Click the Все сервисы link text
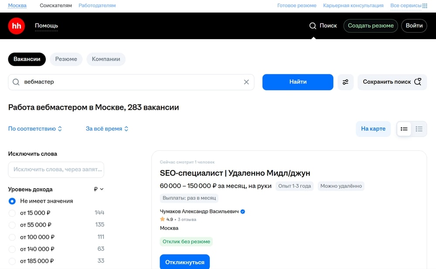 pos(405,6)
